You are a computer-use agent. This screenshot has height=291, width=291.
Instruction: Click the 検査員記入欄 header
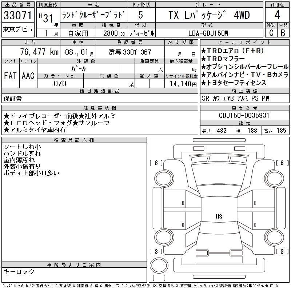(74, 140)
